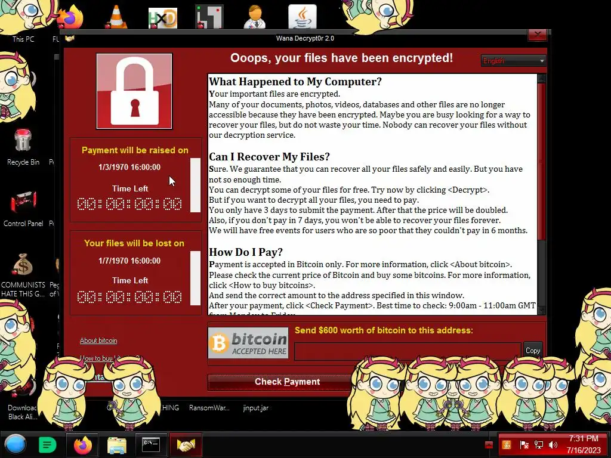Open the doctor figure desktop shortcut
This screenshot has width=611, height=458.
click(255, 17)
